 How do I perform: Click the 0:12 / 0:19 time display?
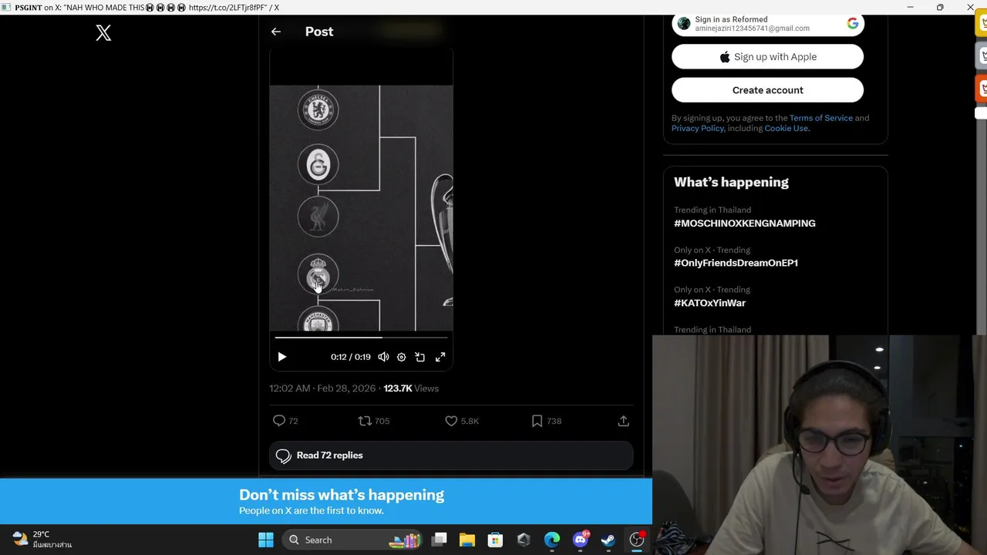(x=350, y=357)
